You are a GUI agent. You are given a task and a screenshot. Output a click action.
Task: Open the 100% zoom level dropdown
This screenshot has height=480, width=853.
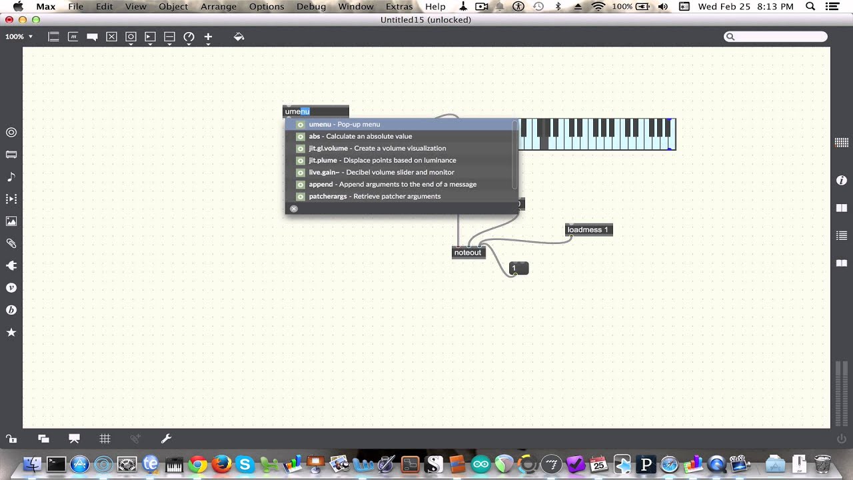(19, 37)
